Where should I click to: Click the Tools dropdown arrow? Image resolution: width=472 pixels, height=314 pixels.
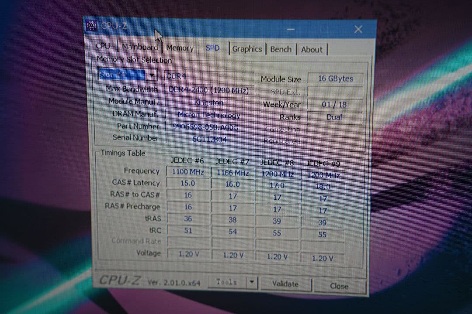[251, 282]
